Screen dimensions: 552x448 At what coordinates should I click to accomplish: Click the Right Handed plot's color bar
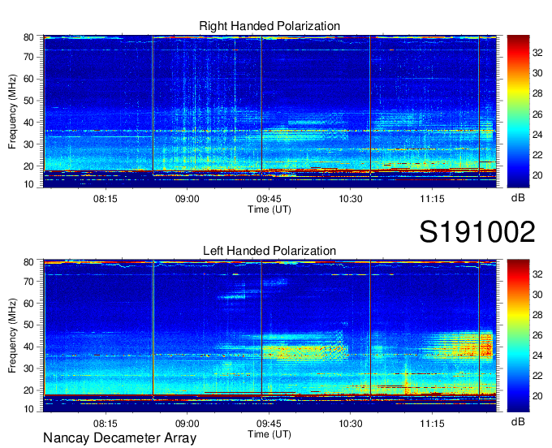coord(518,111)
